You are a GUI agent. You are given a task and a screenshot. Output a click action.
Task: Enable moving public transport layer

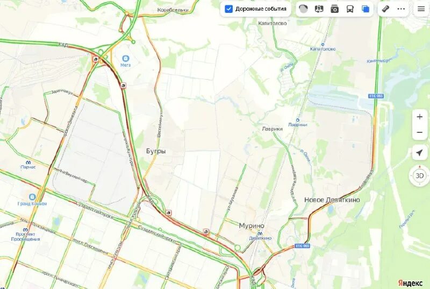[x=350, y=9]
